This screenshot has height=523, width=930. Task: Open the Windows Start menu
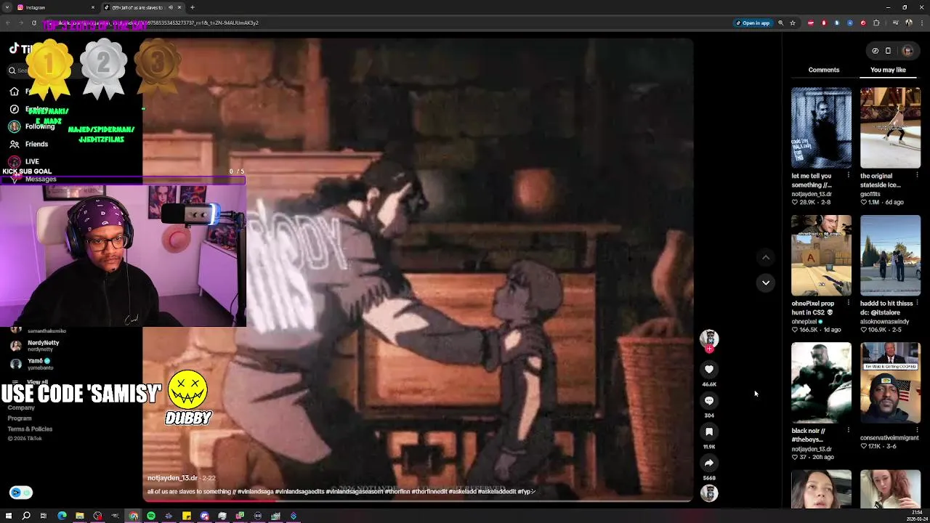pyautogui.click(x=9, y=516)
